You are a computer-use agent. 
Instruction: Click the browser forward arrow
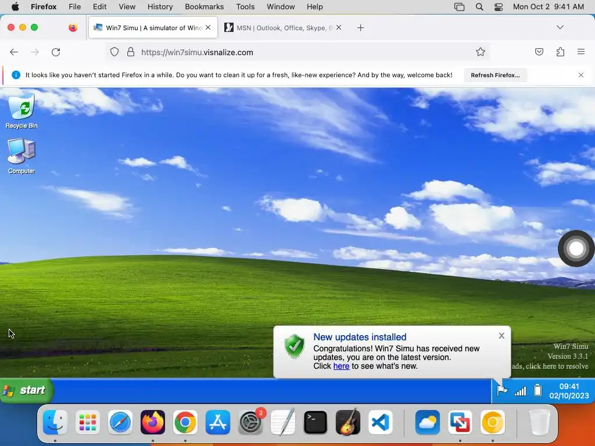point(35,52)
